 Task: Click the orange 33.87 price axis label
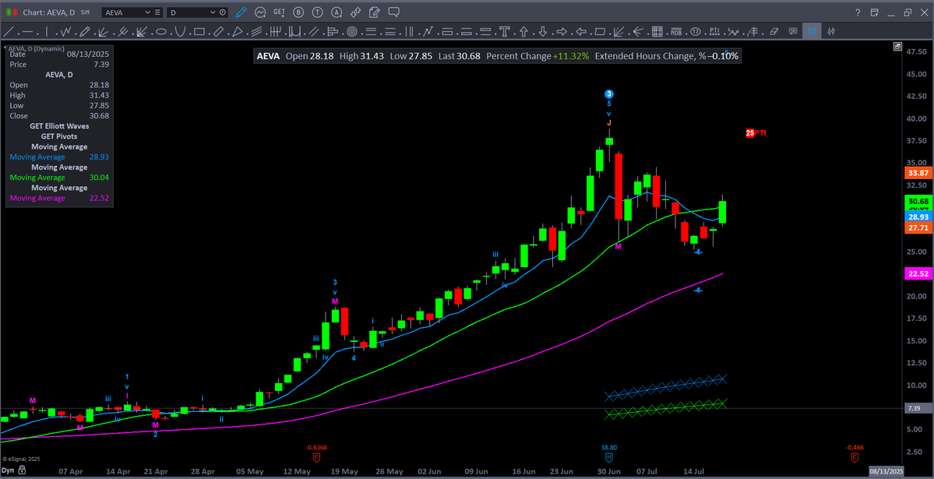[917, 173]
